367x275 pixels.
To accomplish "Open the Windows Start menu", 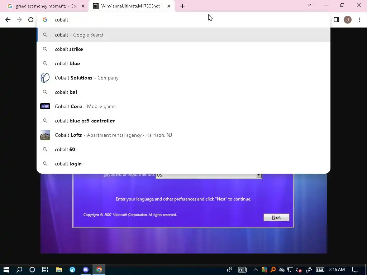I will [x=6, y=270].
